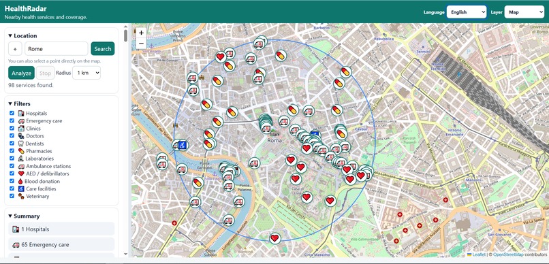Click the Search button
This screenshot has width=549, height=264.
103,49
